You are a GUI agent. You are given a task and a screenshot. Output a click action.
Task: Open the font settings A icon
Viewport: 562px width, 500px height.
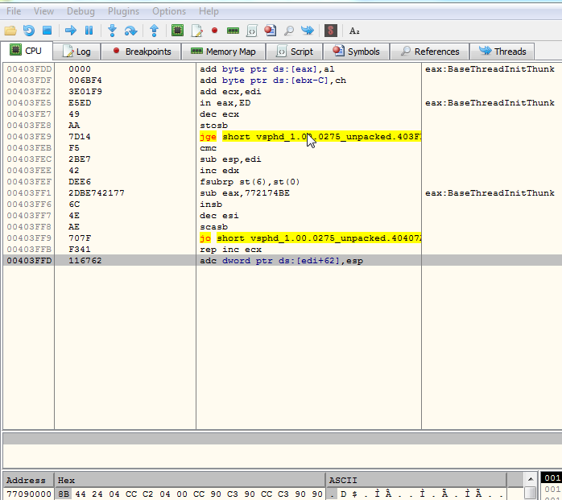354,31
